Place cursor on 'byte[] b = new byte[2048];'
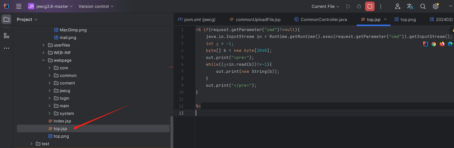This screenshot has height=148, width=454. tap(239, 51)
